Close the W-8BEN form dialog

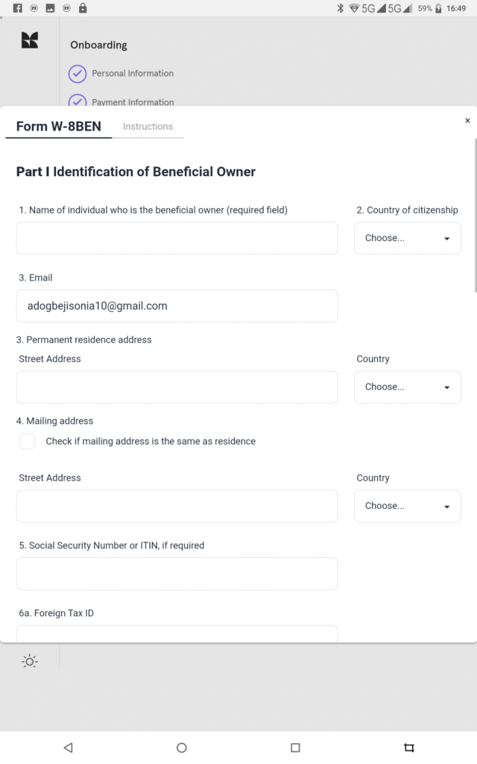coord(467,121)
